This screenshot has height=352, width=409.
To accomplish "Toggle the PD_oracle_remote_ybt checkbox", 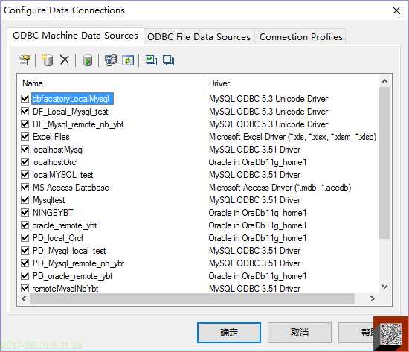I will coord(25,276).
